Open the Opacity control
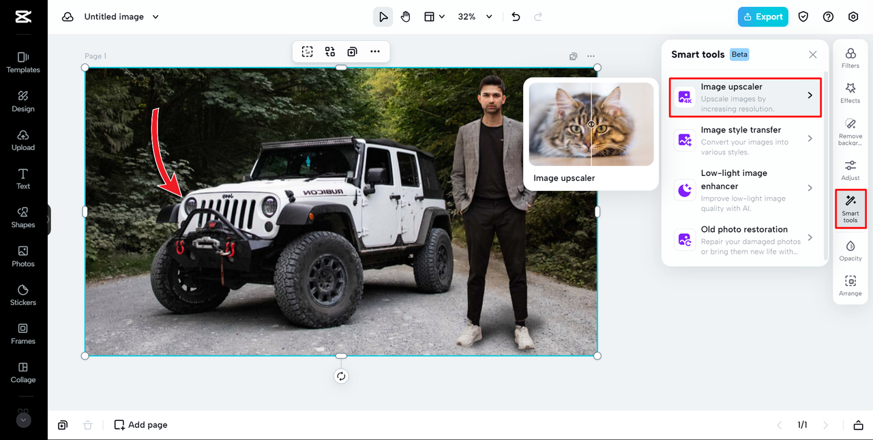Screen dimensions: 873x440 click(850, 250)
